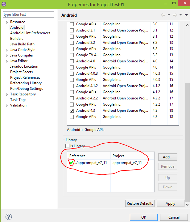Open the back history dropdown arrow
The height and width of the screenshot is (222, 190).
coord(169,15)
